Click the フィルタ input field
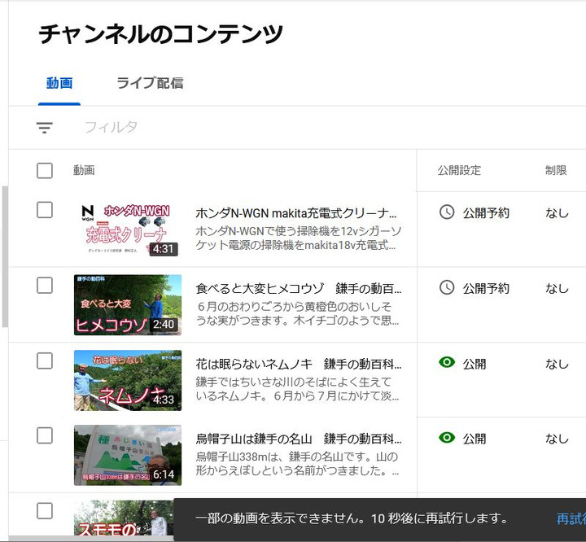Image resolution: width=586 pixels, height=542 pixels. pyautogui.click(x=244, y=127)
